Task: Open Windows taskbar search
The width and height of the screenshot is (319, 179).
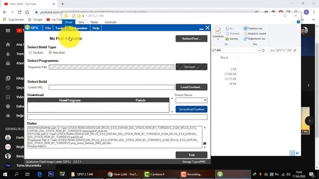Action: pos(16,174)
